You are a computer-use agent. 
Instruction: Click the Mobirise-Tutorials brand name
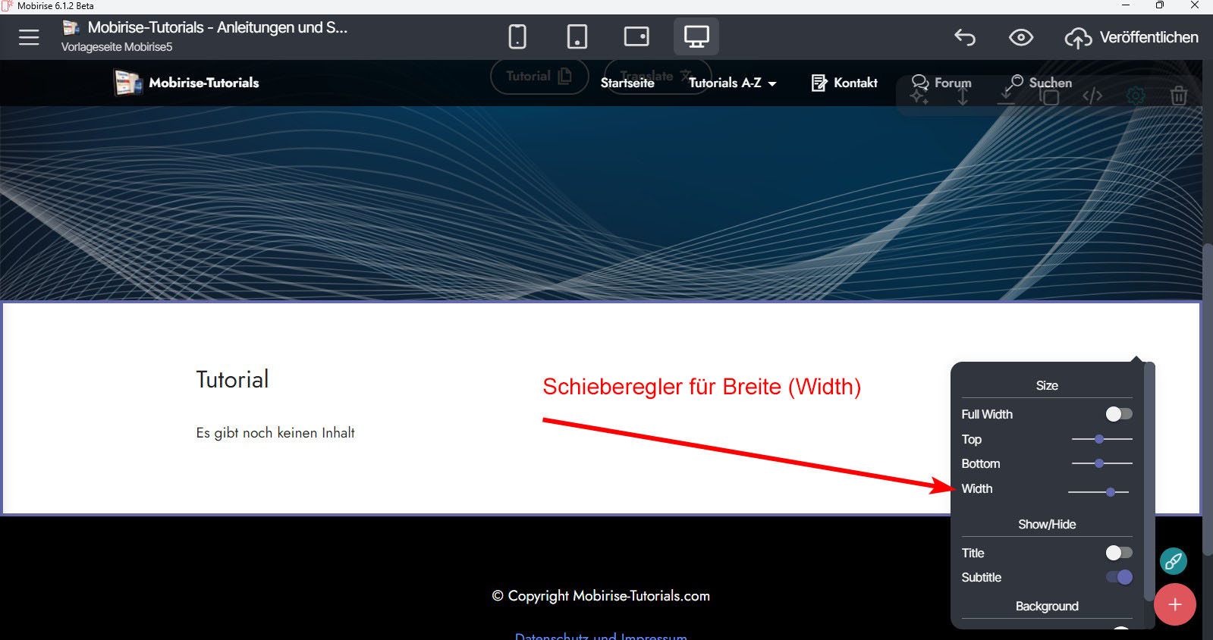[x=204, y=83]
